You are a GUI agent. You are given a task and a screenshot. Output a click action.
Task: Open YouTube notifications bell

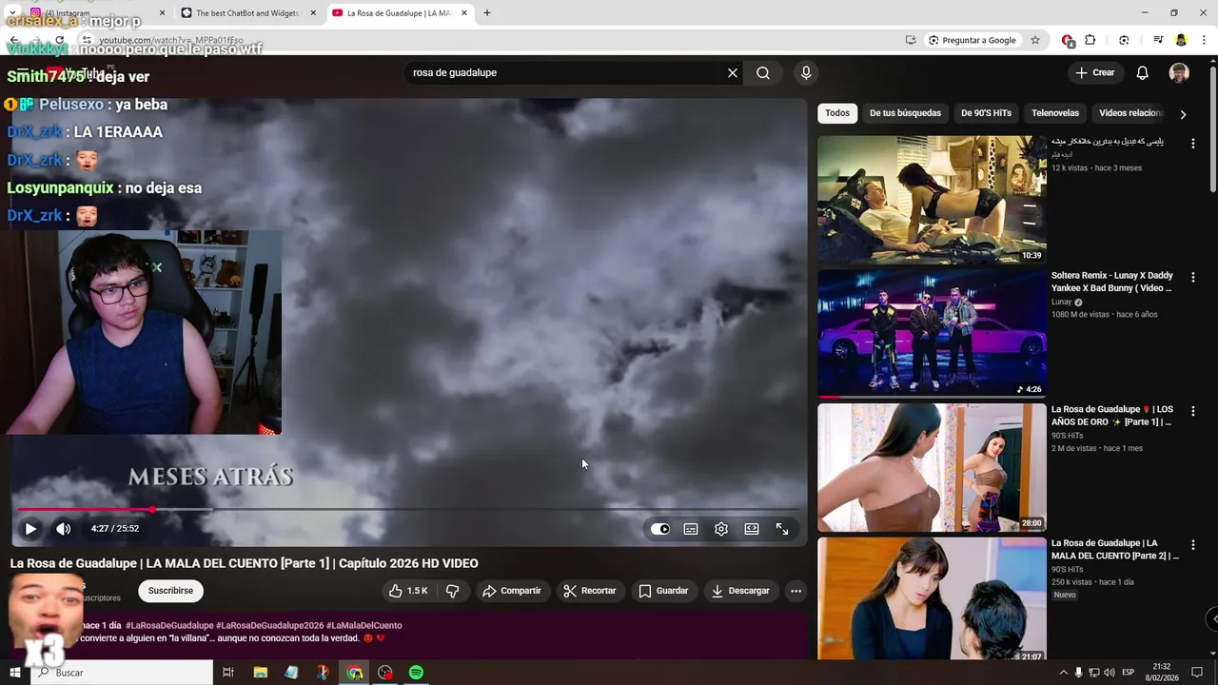[x=1143, y=72]
